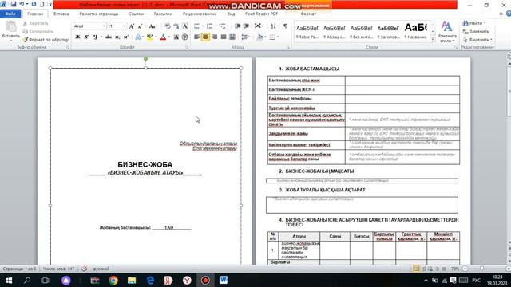The image size is (511, 287).
Task: Click the Windows Start button
Action: [9, 280]
